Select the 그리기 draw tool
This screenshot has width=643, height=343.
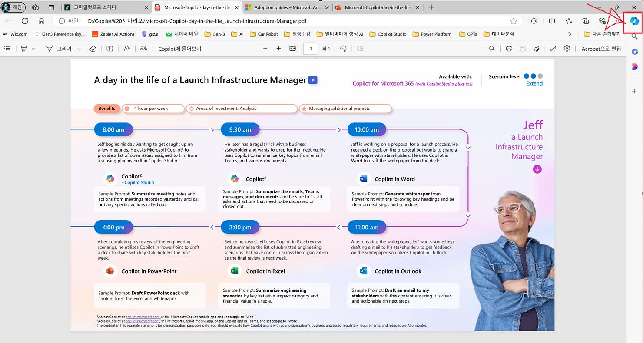[59, 49]
